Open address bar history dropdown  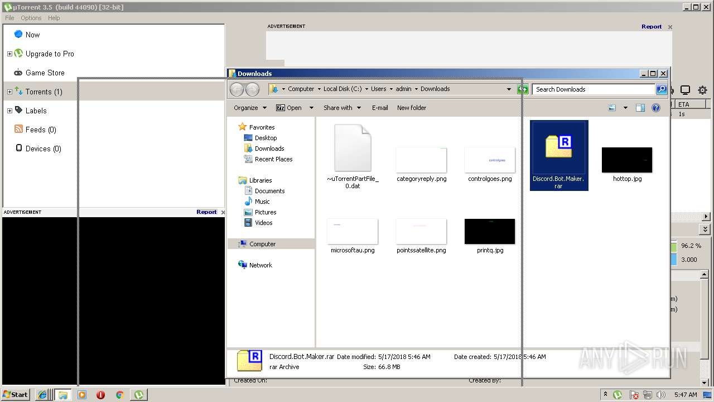click(509, 89)
